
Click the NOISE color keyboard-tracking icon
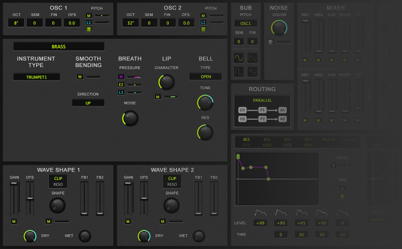pos(270,41)
